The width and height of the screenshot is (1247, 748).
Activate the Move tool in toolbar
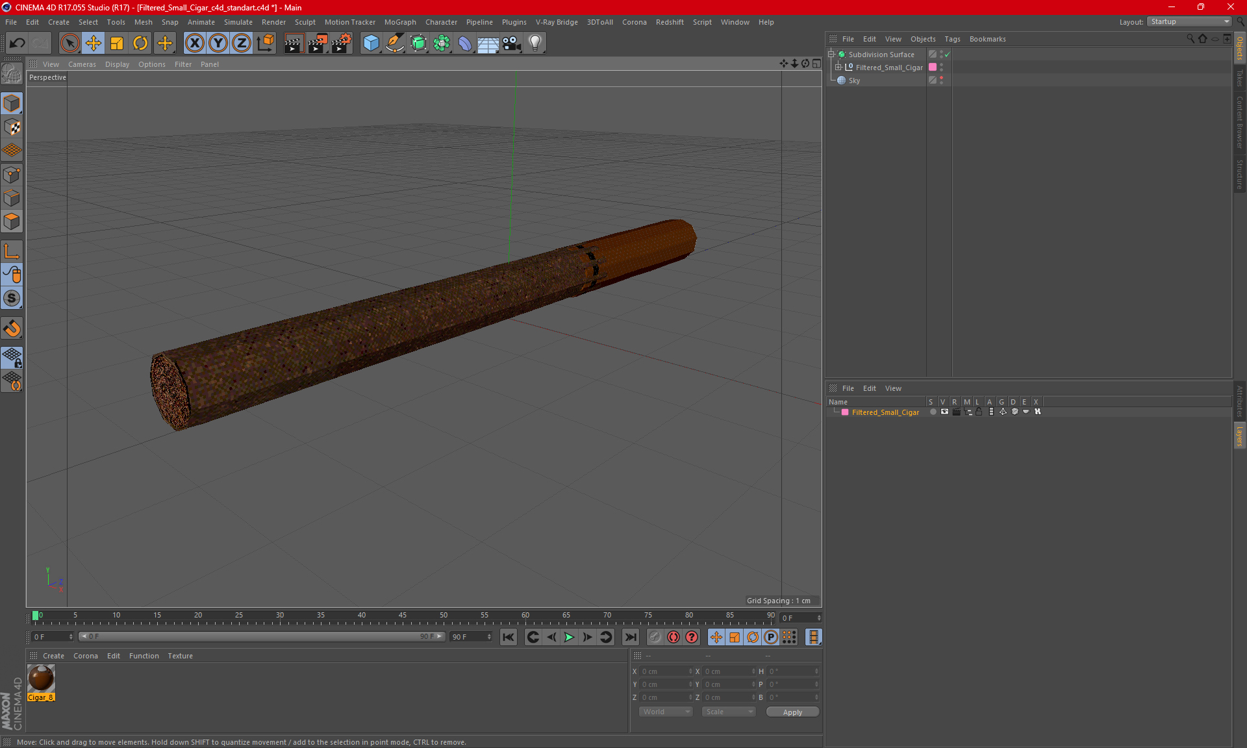[94, 44]
